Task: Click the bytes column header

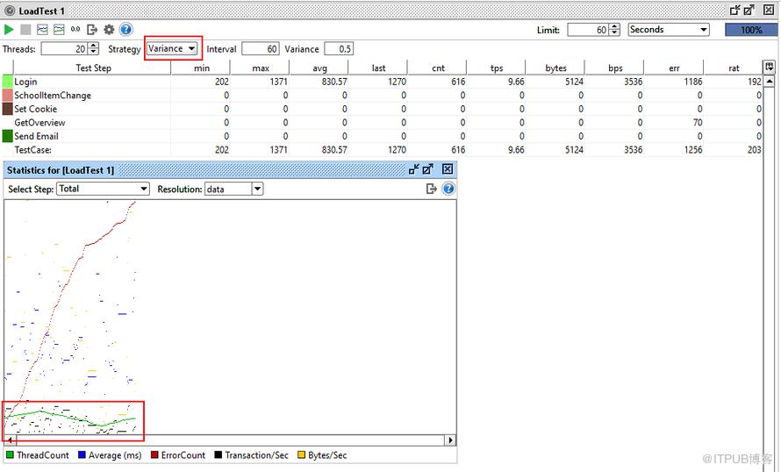Action: 555,68
